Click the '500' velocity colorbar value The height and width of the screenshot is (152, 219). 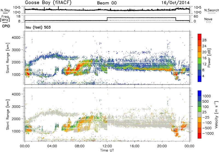pos(206,101)
